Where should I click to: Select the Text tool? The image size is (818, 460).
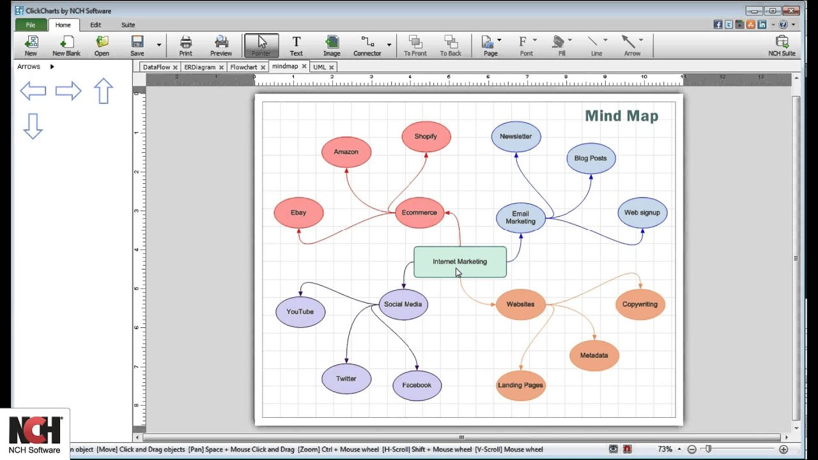(x=296, y=45)
